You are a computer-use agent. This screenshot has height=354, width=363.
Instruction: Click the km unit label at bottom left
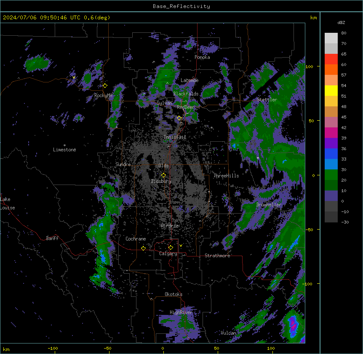point(6,349)
